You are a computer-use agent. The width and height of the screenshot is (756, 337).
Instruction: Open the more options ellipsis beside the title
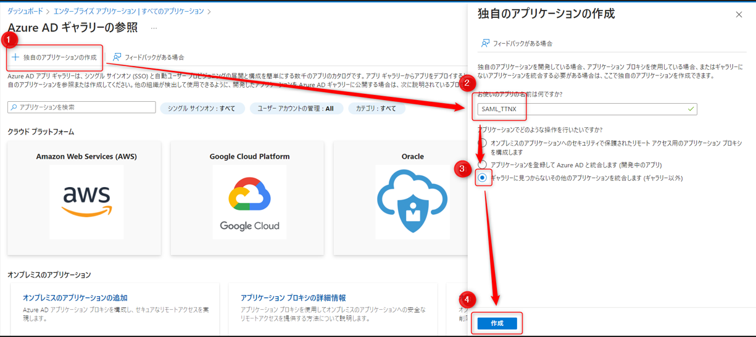click(x=154, y=28)
